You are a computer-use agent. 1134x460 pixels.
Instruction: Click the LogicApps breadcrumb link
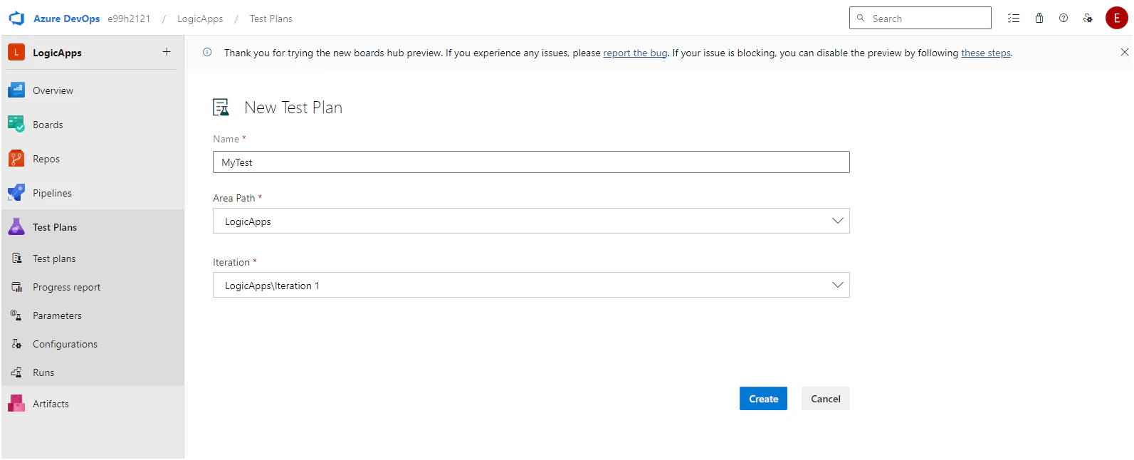click(200, 19)
